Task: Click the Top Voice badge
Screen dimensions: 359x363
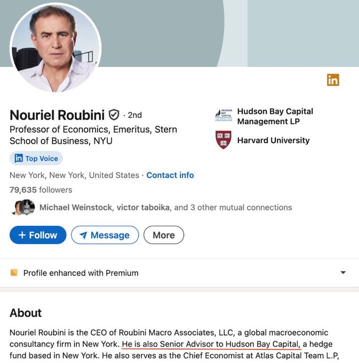Action: point(36,159)
